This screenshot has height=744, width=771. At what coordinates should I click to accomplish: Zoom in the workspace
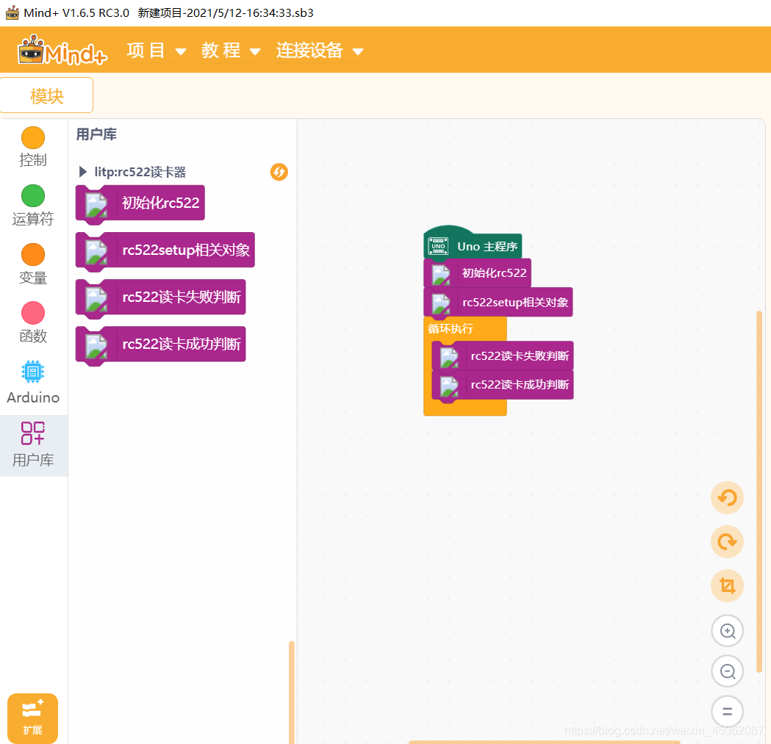[x=727, y=630]
